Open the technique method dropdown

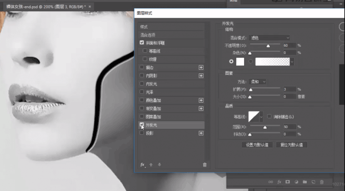pyautogui.click(x=257, y=82)
